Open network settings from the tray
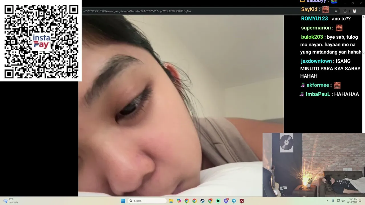This screenshot has width=365, height=205. [338, 201]
